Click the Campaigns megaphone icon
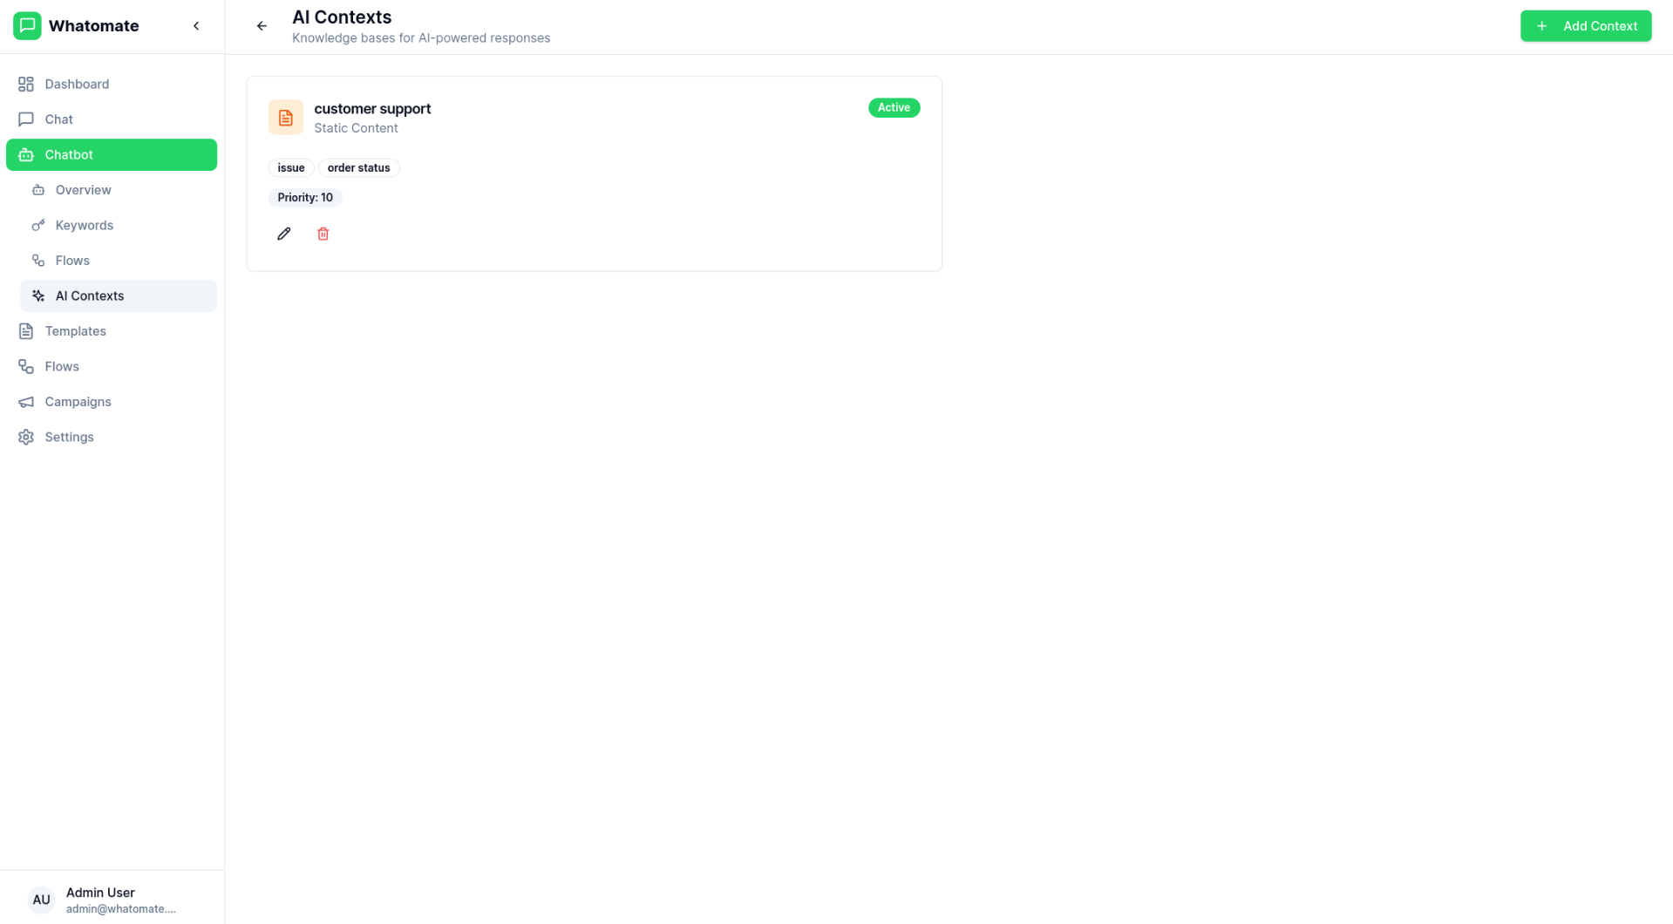The width and height of the screenshot is (1673, 924). tap(26, 402)
